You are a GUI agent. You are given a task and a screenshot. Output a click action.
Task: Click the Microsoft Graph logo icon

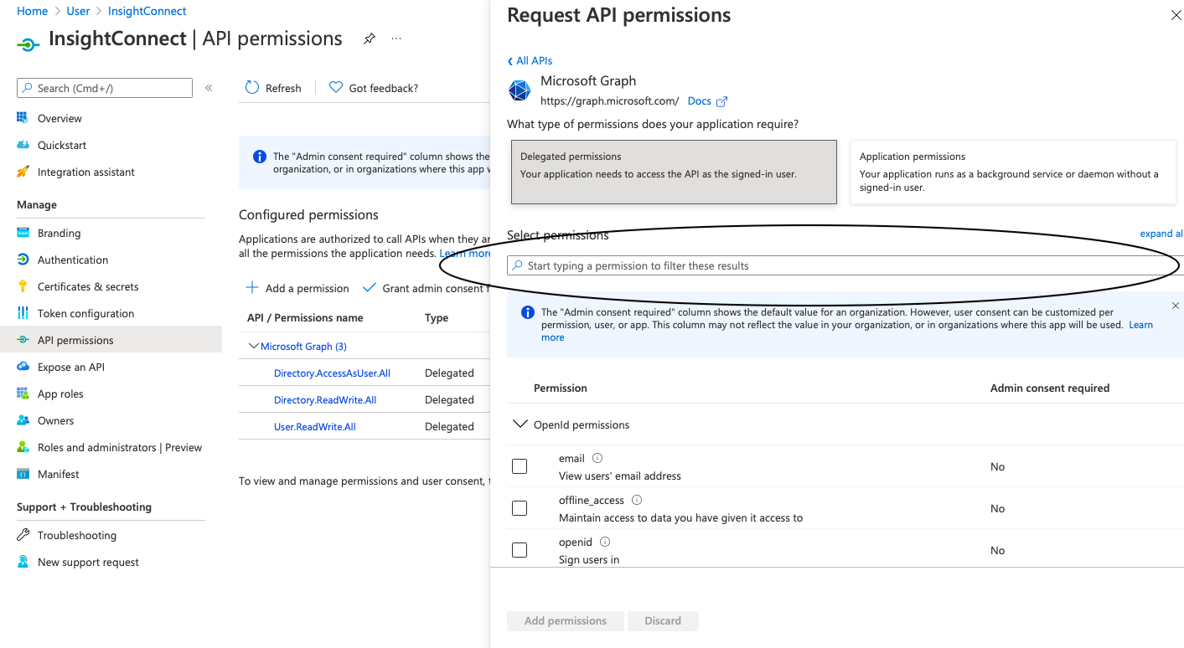[520, 90]
